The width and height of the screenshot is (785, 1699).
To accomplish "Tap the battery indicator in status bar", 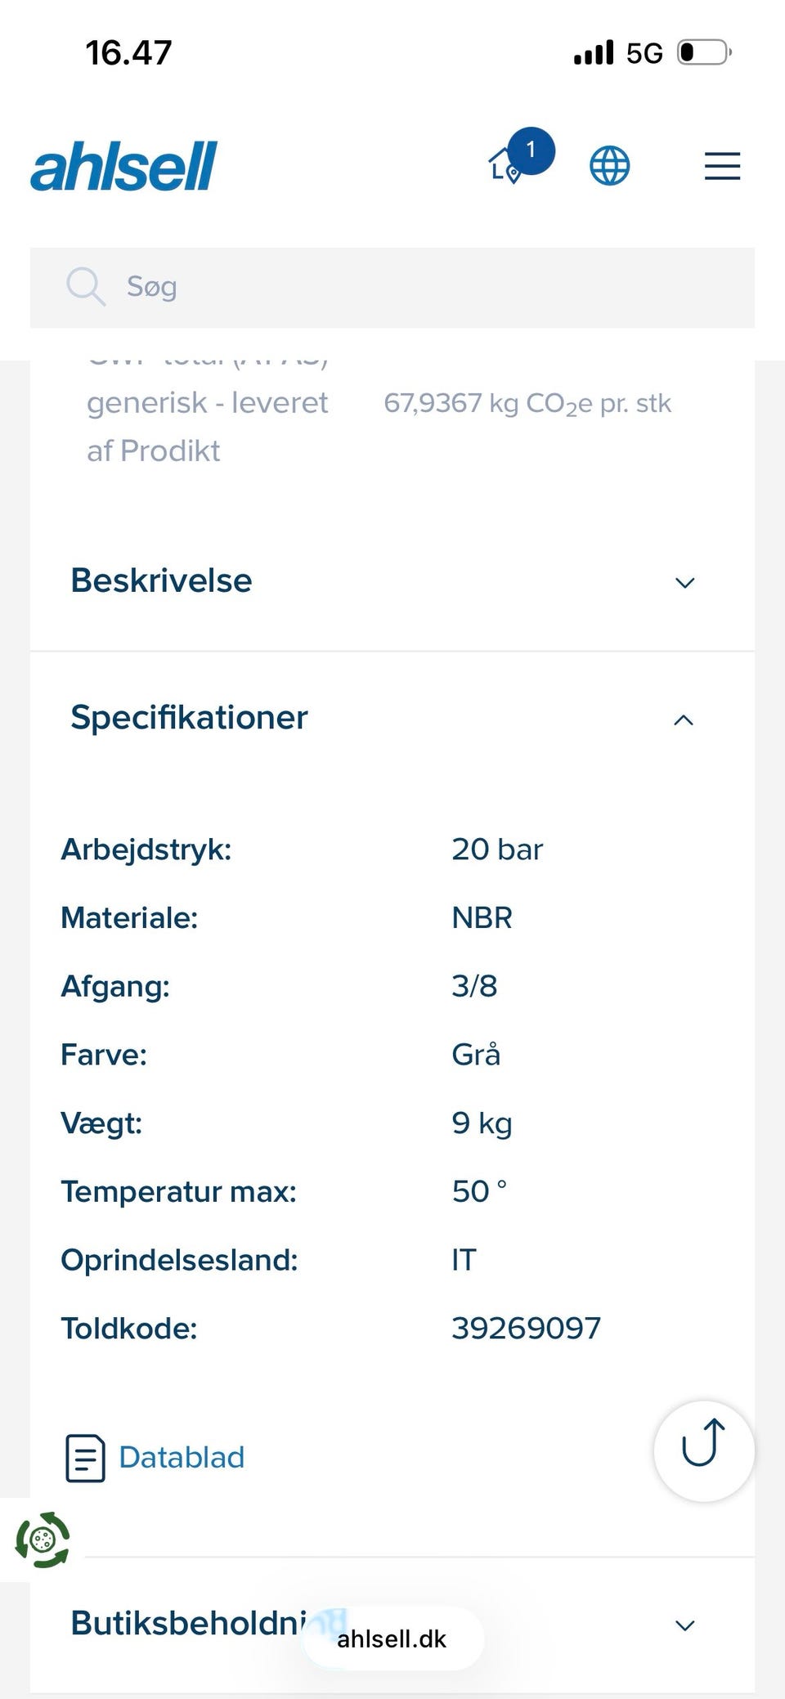I will coord(703,53).
